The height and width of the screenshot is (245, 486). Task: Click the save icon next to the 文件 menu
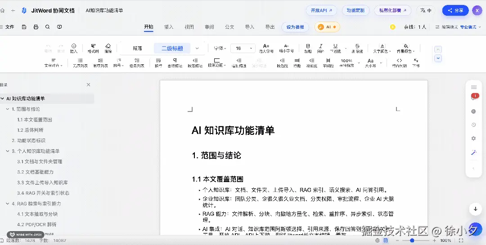[x=24, y=27]
